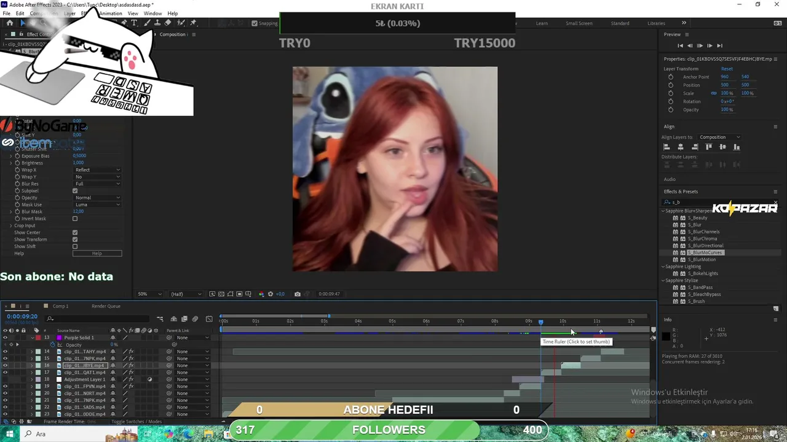The width and height of the screenshot is (787, 442).
Task: Toggle the Show Transform checkbox
Action: tap(75, 239)
